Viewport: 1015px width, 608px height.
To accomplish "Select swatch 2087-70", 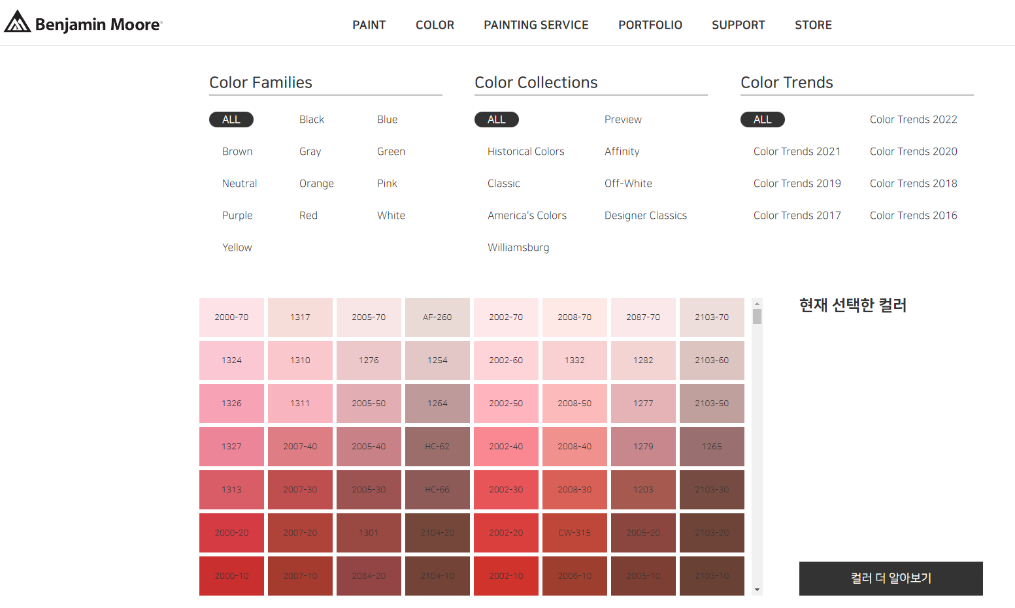I will [x=643, y=317].
